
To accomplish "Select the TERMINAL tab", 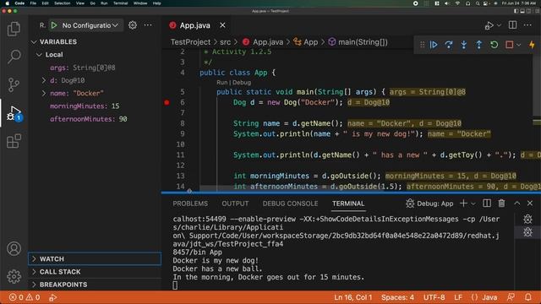I will 348,204.
